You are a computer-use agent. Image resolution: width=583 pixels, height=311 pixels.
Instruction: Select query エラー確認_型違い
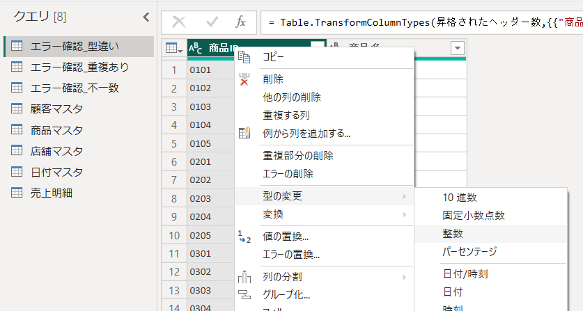[x=79, y=47]
